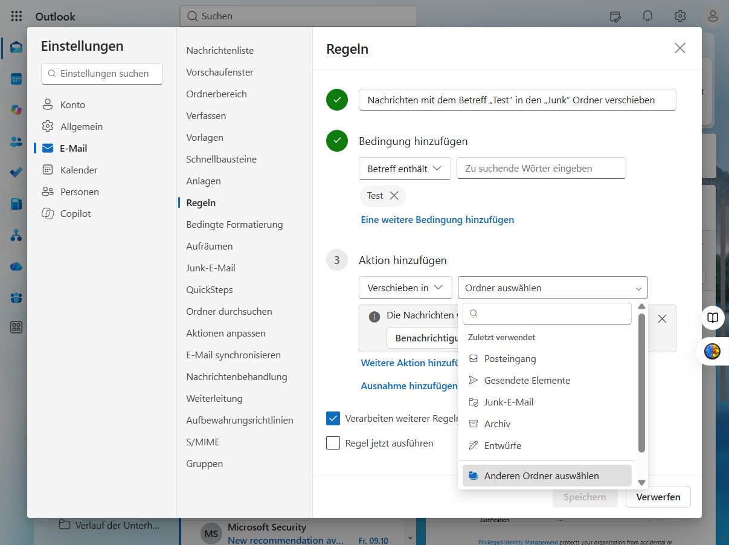Choose Entwürfe from folder list
Image resolution: width=729 pixels, height=545 pixels.
(547, 445)
